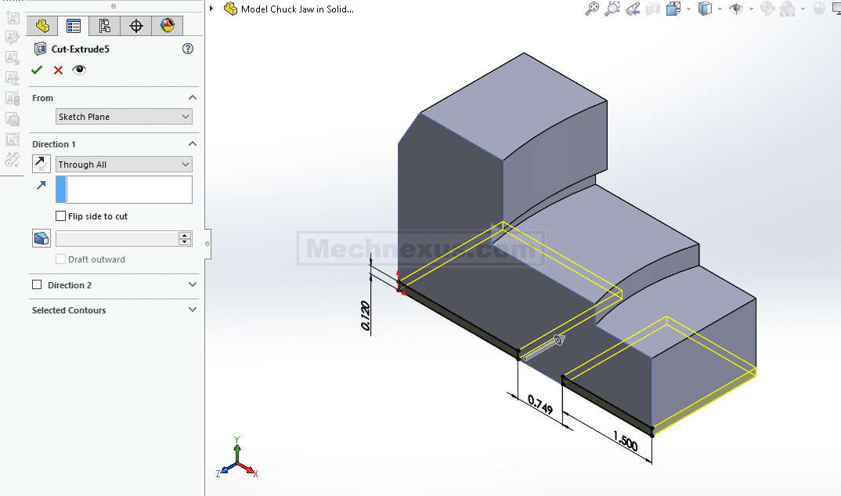Click the Zoom to Area icon
Image resolution: width=841 pixels, height=496 pixels.
[x=612, y=9]
